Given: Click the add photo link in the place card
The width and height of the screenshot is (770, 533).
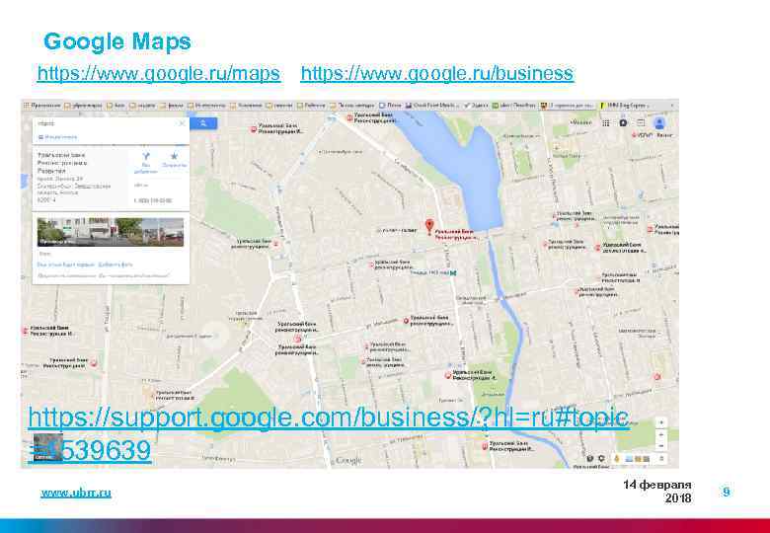Looking at the screenshot, I should [115, 265].
